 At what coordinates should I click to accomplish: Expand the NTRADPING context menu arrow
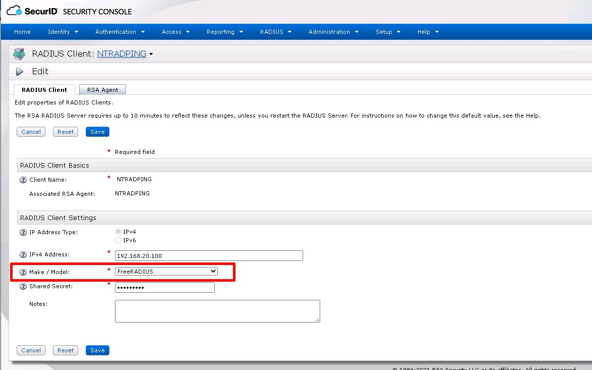[x=151, y=54]
